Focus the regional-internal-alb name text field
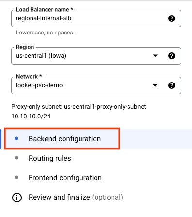The width and height of the screenshot is (192, 217). pos(96,18)
